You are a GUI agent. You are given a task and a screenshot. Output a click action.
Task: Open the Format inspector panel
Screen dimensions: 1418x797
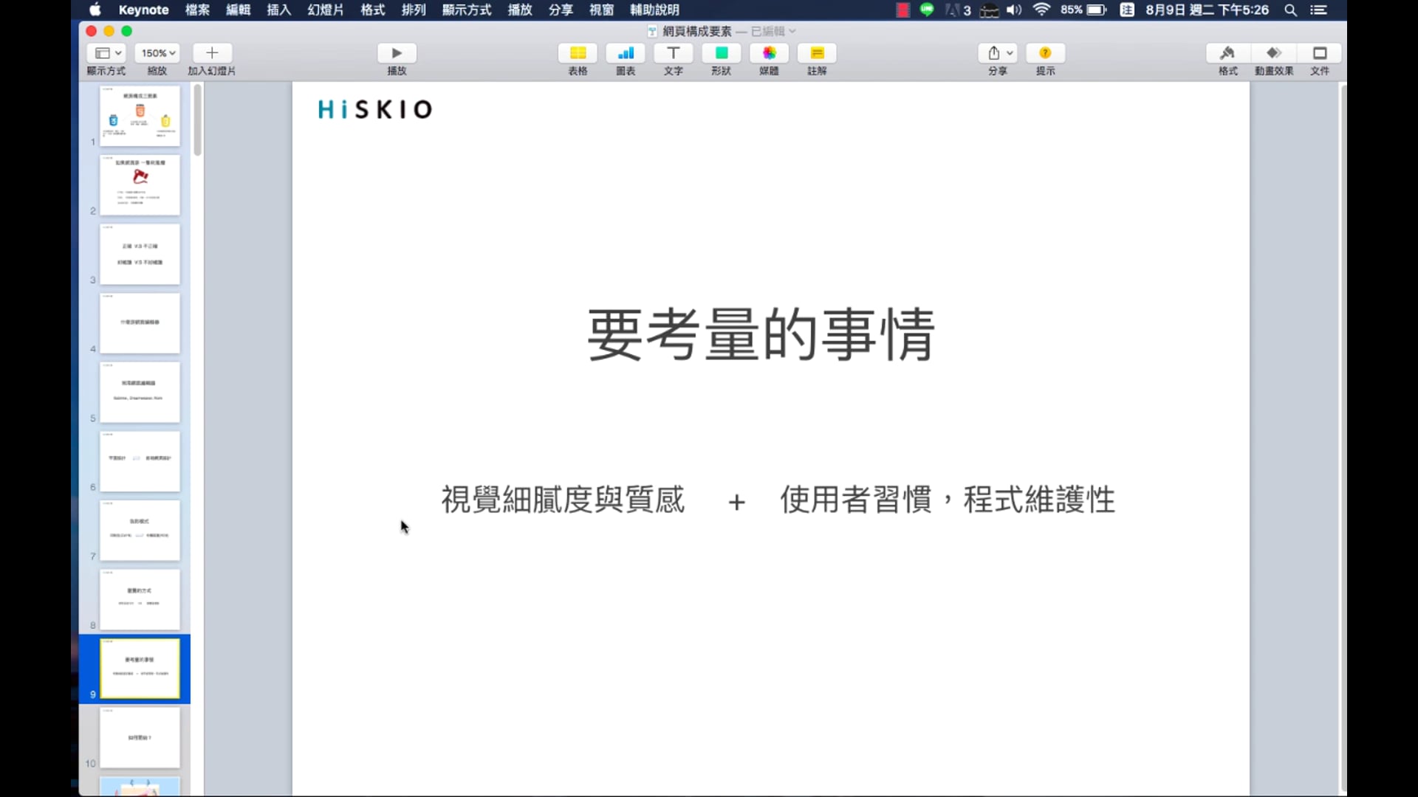[x=1227, y=59]
